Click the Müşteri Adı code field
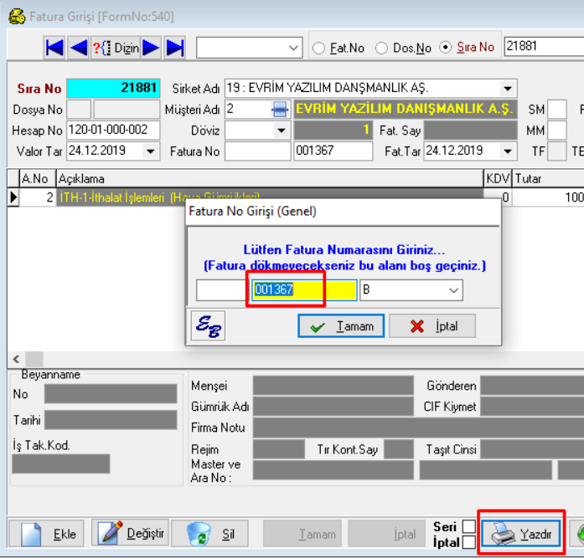 248,110
